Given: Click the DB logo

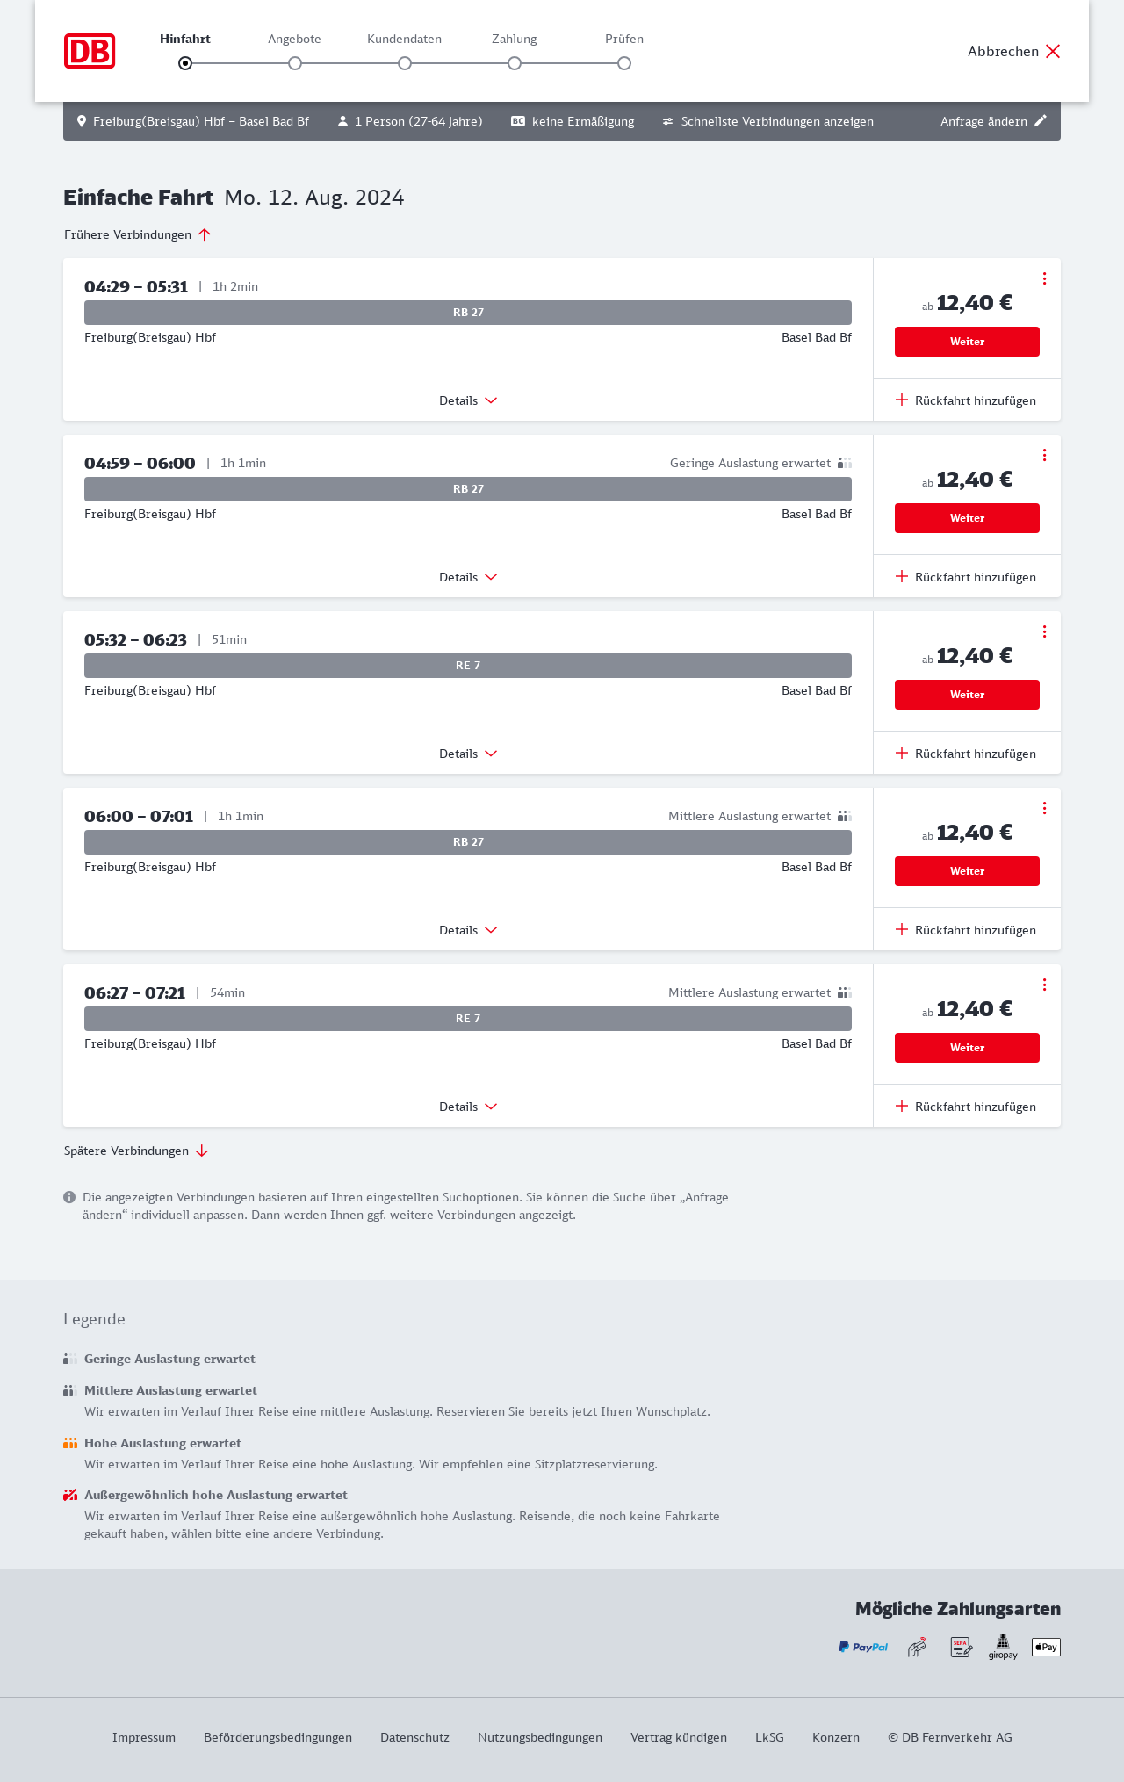Looking at the screenshot, I should (x=90, y=51).
